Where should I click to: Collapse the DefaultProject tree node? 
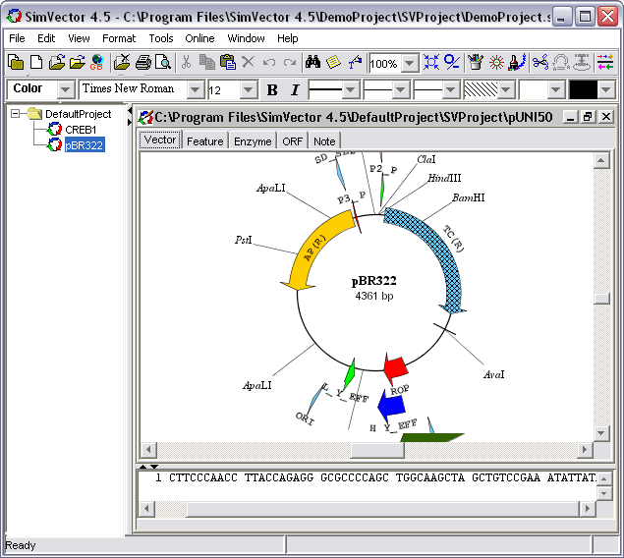pos(17,114)
